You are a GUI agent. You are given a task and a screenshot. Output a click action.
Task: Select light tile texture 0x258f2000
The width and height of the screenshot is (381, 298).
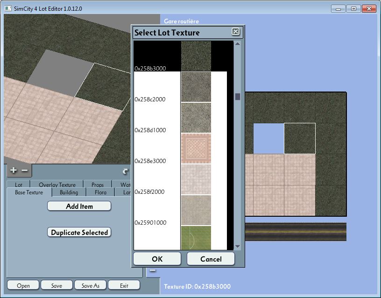[196, 179]
